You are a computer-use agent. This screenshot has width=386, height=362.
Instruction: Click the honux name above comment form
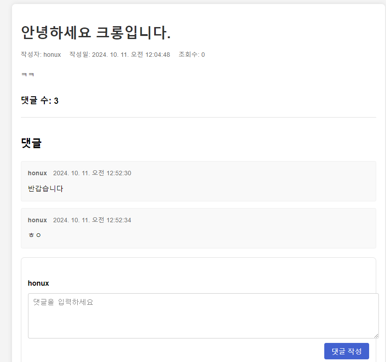click(x=38, y=283)
